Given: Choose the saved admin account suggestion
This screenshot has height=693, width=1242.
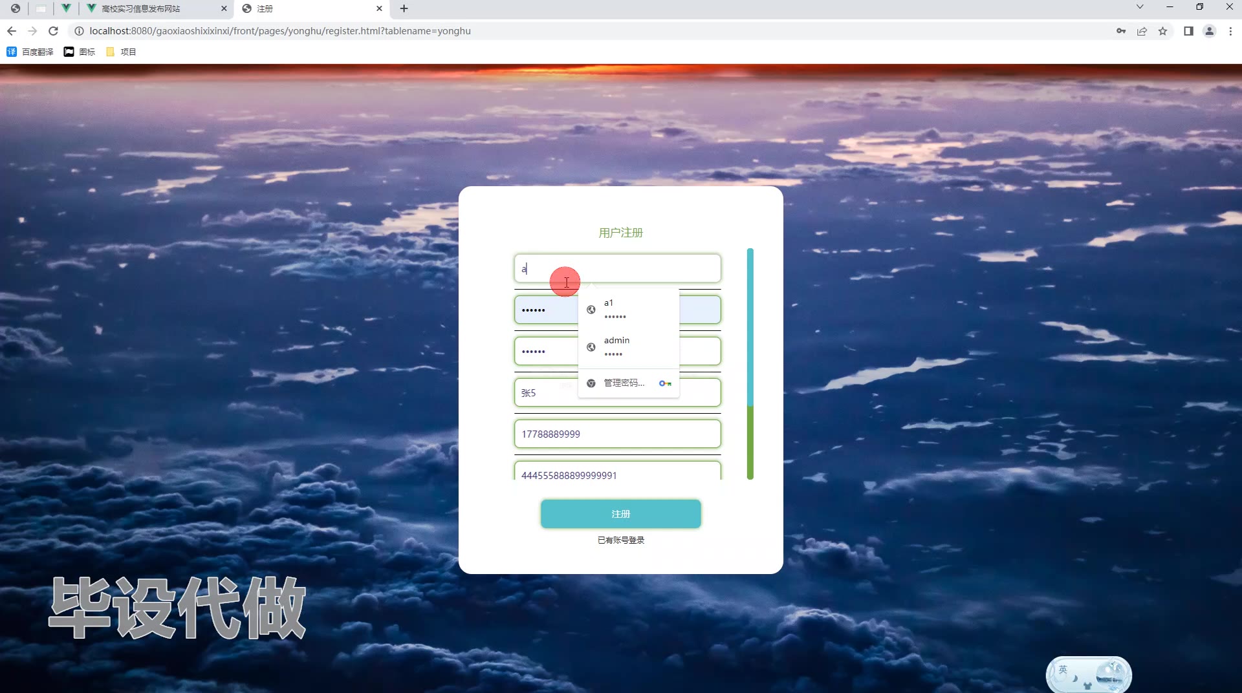Looking at the screenshot, I should 629,347.
